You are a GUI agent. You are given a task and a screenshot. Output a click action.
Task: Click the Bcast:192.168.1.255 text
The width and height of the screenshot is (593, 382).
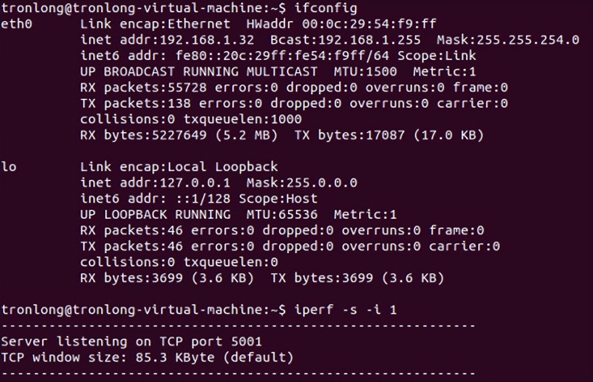coord(345,40)
